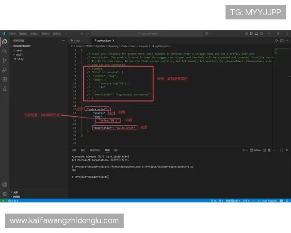The width and height of the screenshot is (291, 233).
Task: Open v1.py in the file explorer
Action: pos(20,59)
